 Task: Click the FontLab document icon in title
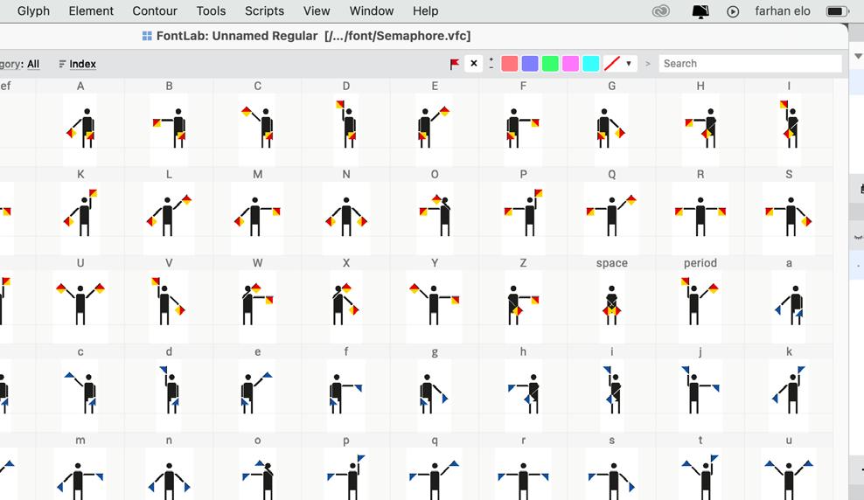[147, 37]
